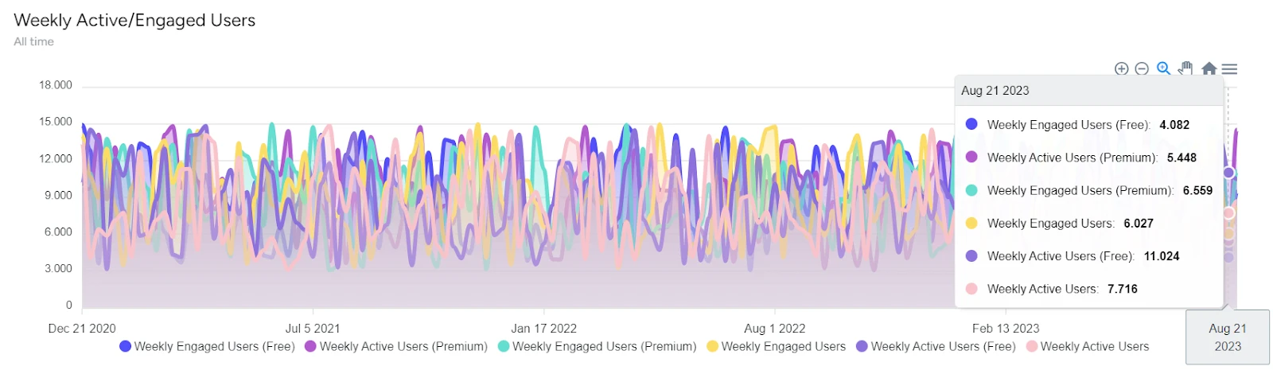This screenshot has width=1273, height=370.
Task: Click the 15.000 y-axis label
Action: [56, 122]
